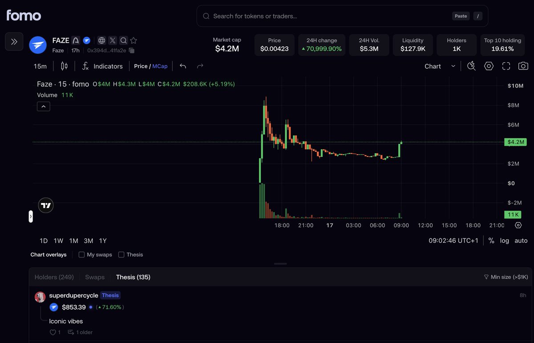The height and width of the screenshot is (343, 534).
Task: Click the 24H Vol. $5.3M card
Action: coord(369,45)
